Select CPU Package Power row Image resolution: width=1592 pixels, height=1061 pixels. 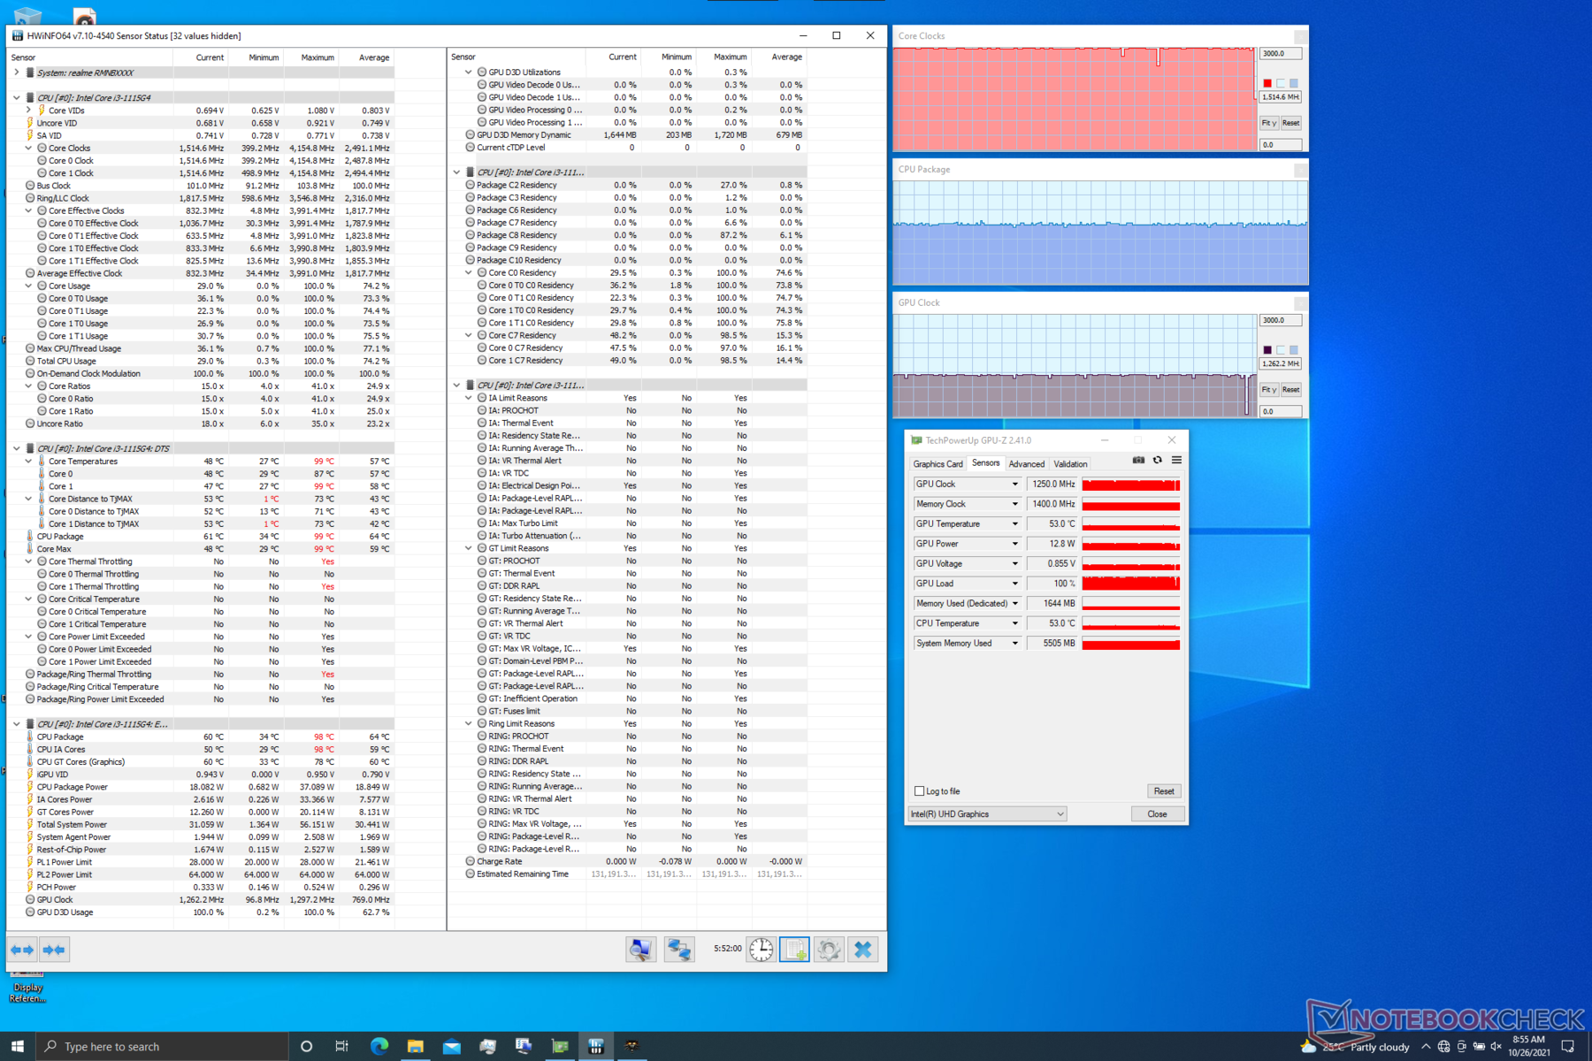[x=209, y=787]
